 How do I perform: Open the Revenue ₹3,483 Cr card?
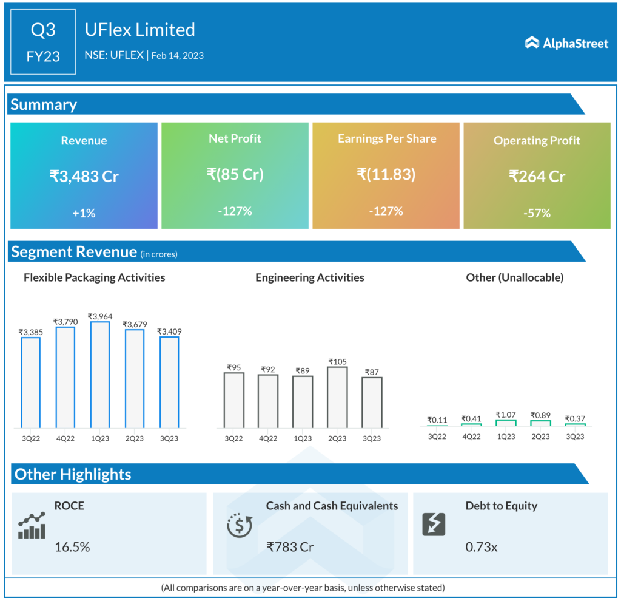(x=84, y=175)
